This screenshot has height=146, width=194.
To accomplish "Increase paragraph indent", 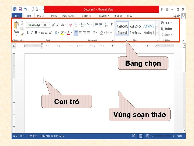I will pyautogui.click(x=101, y=25).
